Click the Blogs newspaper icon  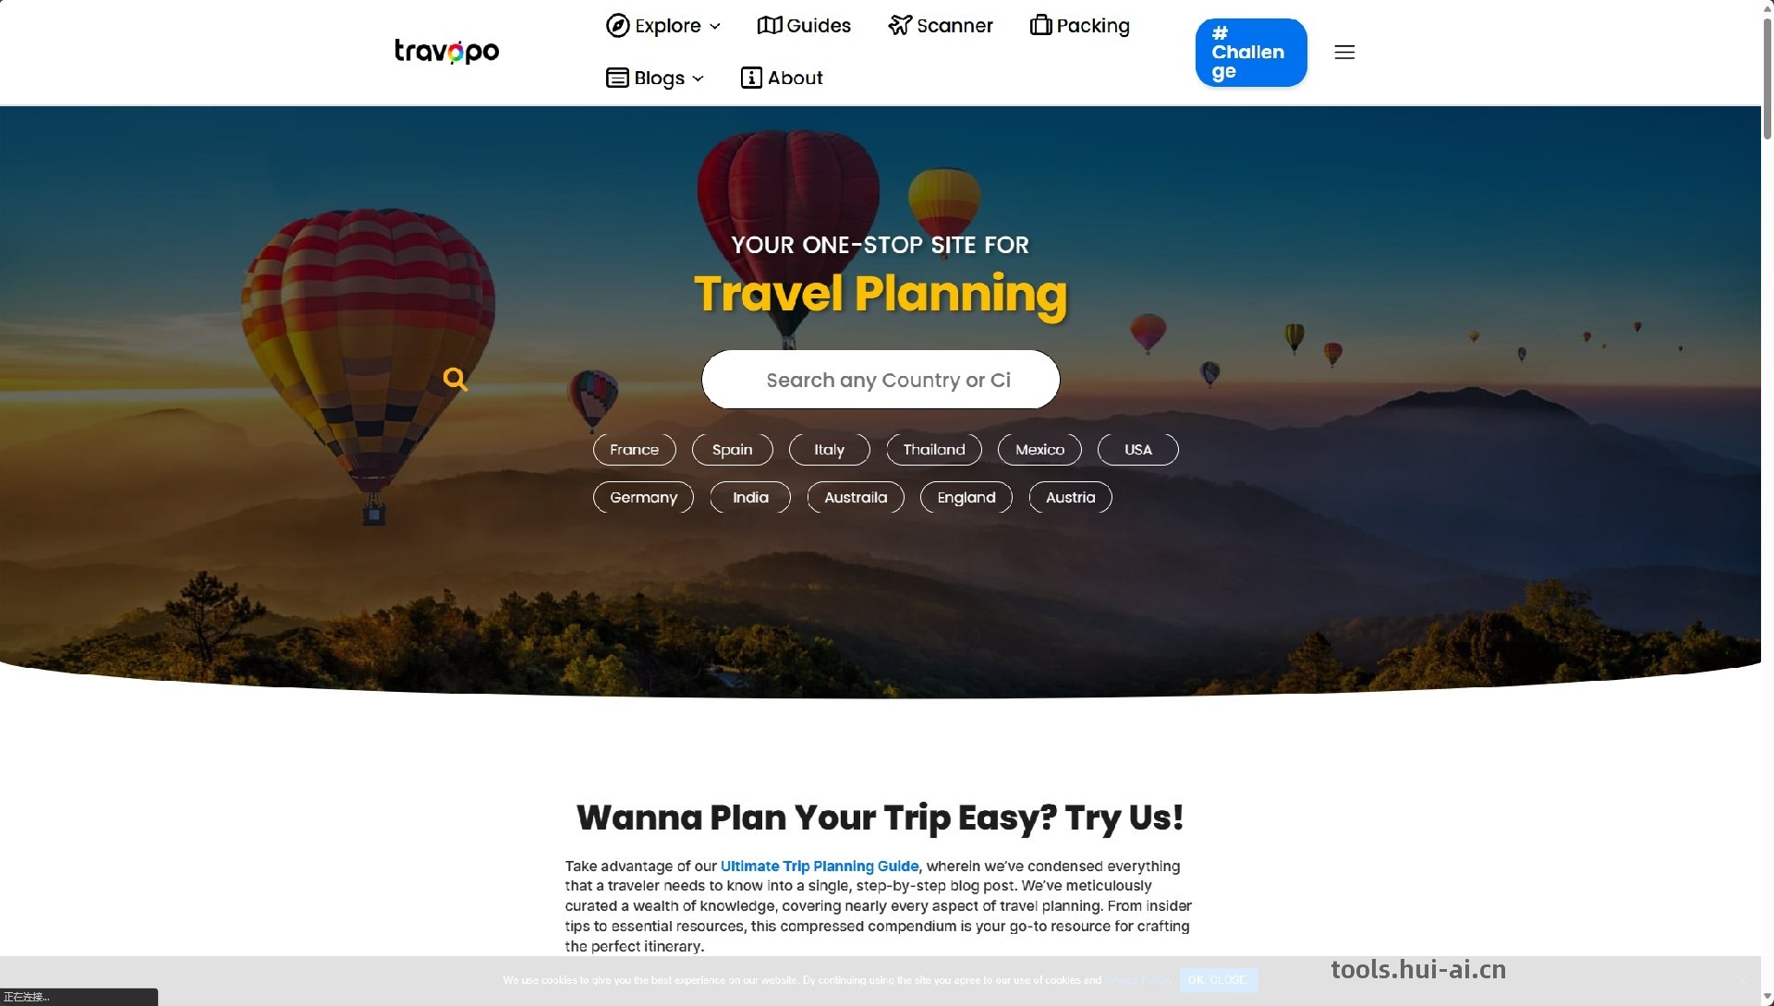point(617,79)
